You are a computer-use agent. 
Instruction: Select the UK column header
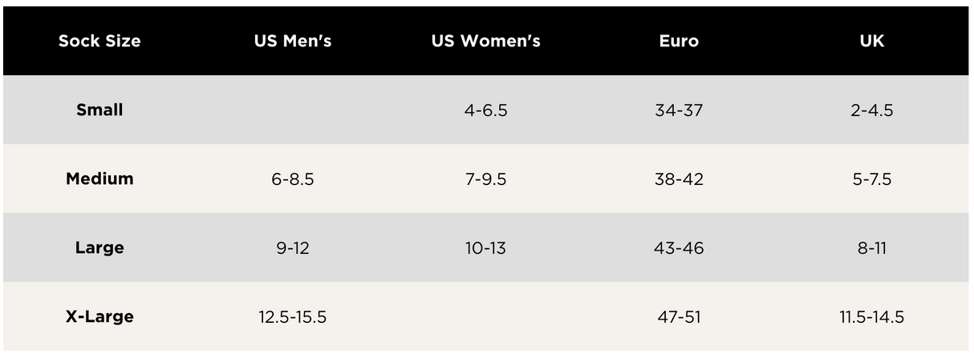871,42
